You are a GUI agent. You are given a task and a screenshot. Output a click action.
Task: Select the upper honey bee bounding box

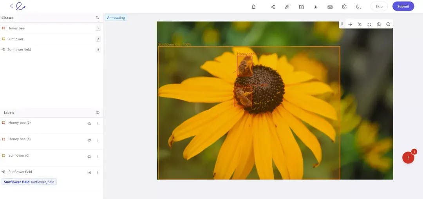click(245, 66)
